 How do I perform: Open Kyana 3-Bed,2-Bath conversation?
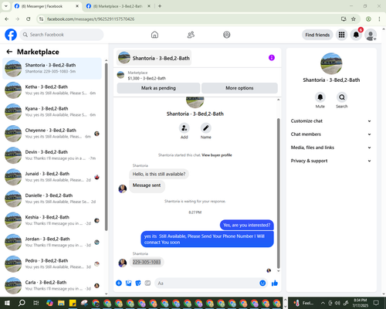52,112
